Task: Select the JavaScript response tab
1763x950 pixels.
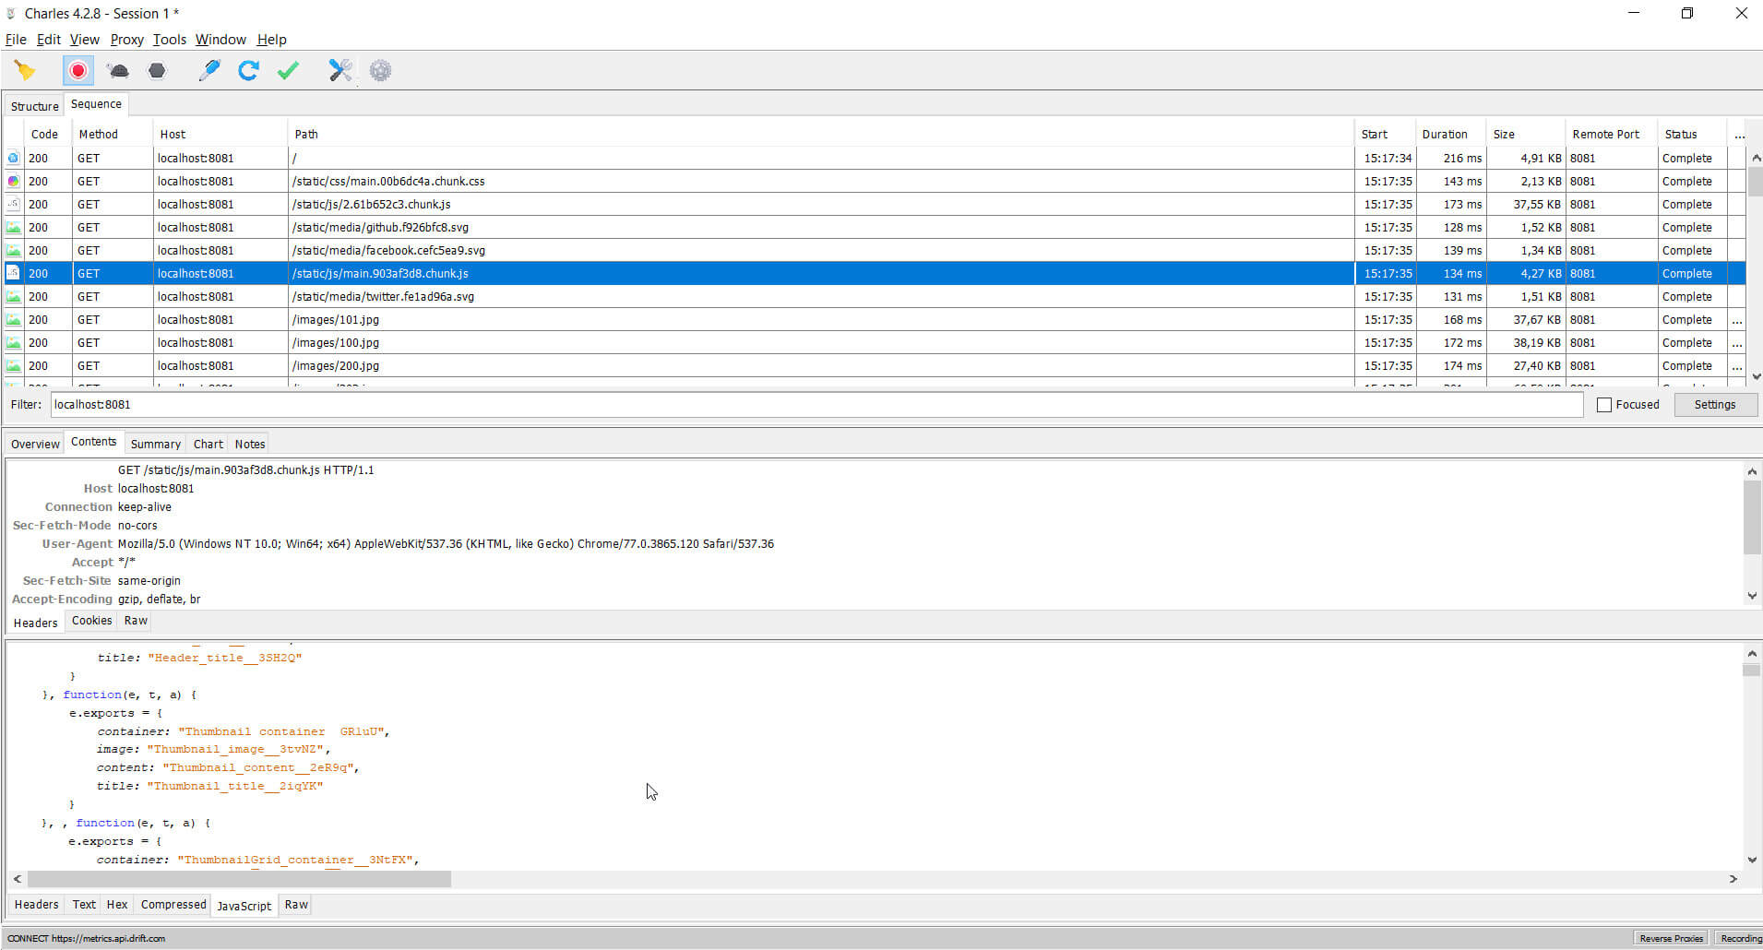Action: click(x=244, y=906)
